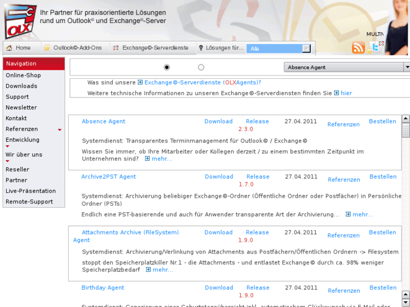Select the first filled radio button
Screen dimensions: 410x307
(x=167, y=68)
